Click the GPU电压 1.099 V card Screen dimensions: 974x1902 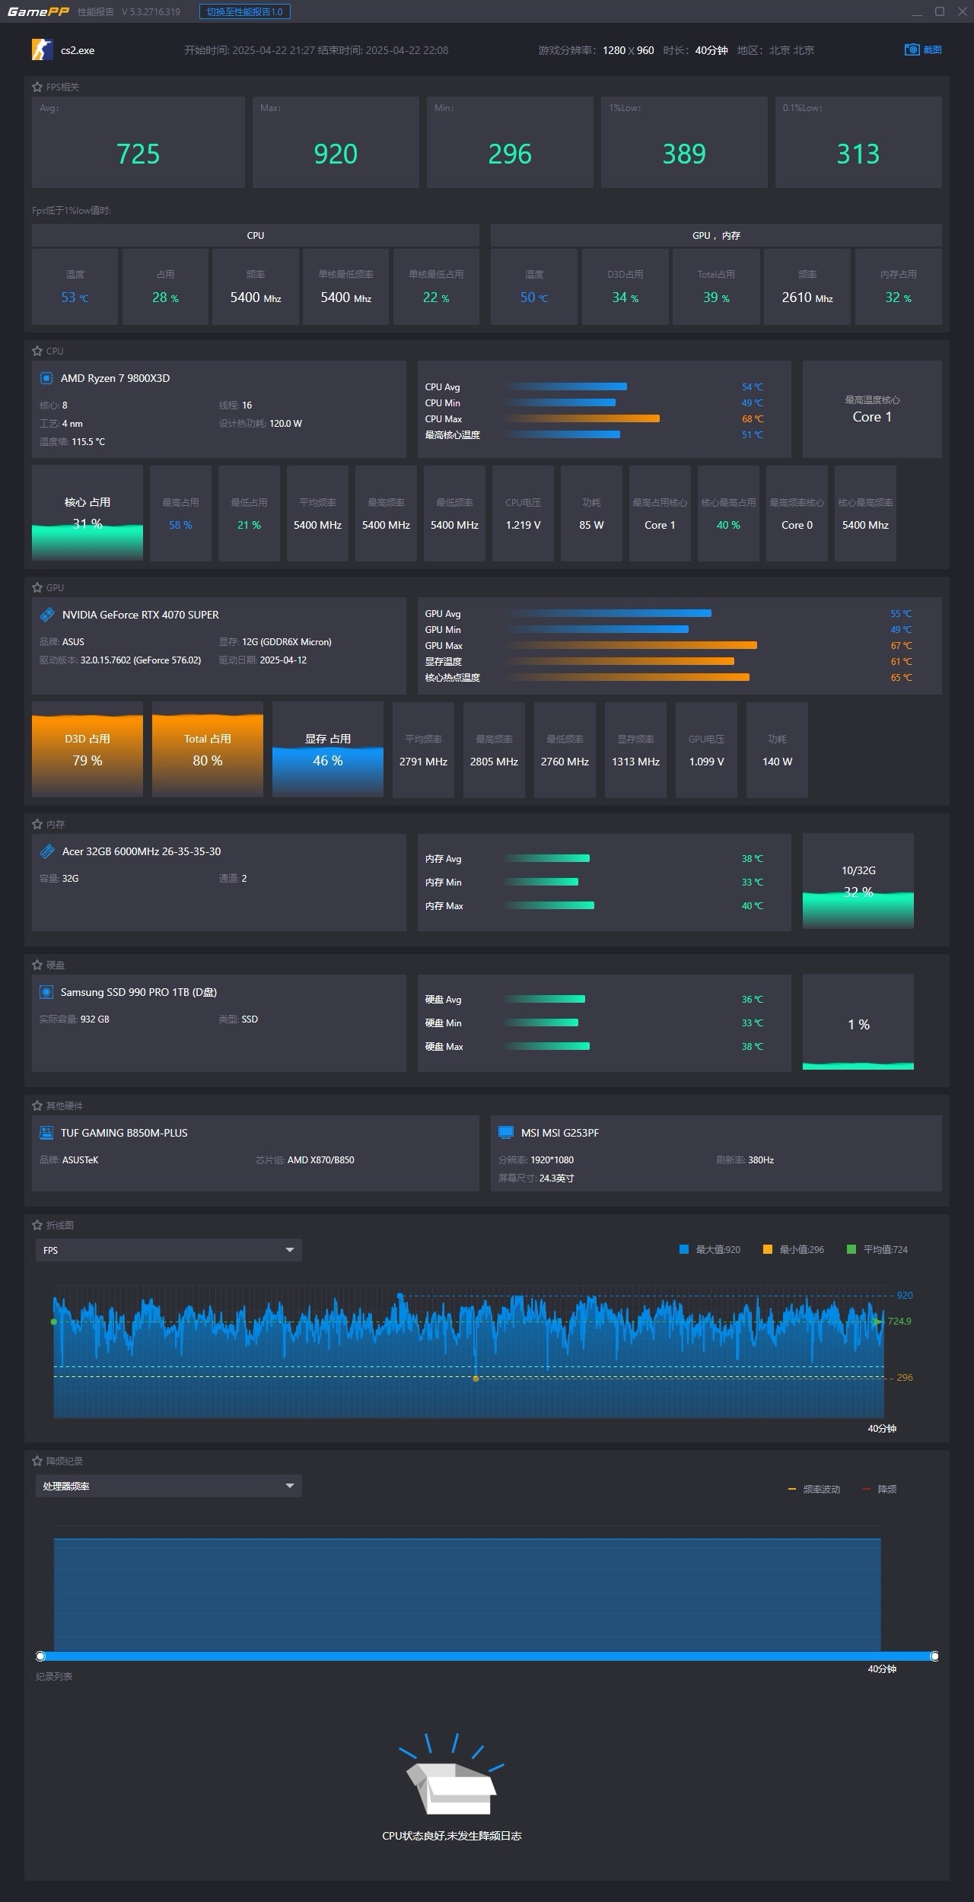pyautogui.click(x=706, y=750)
